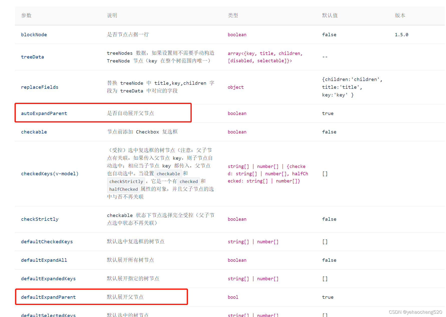Click the object type of replaceFields
Image resolution: width=446 pixels, height=317 pixels.
coord(236,87)
